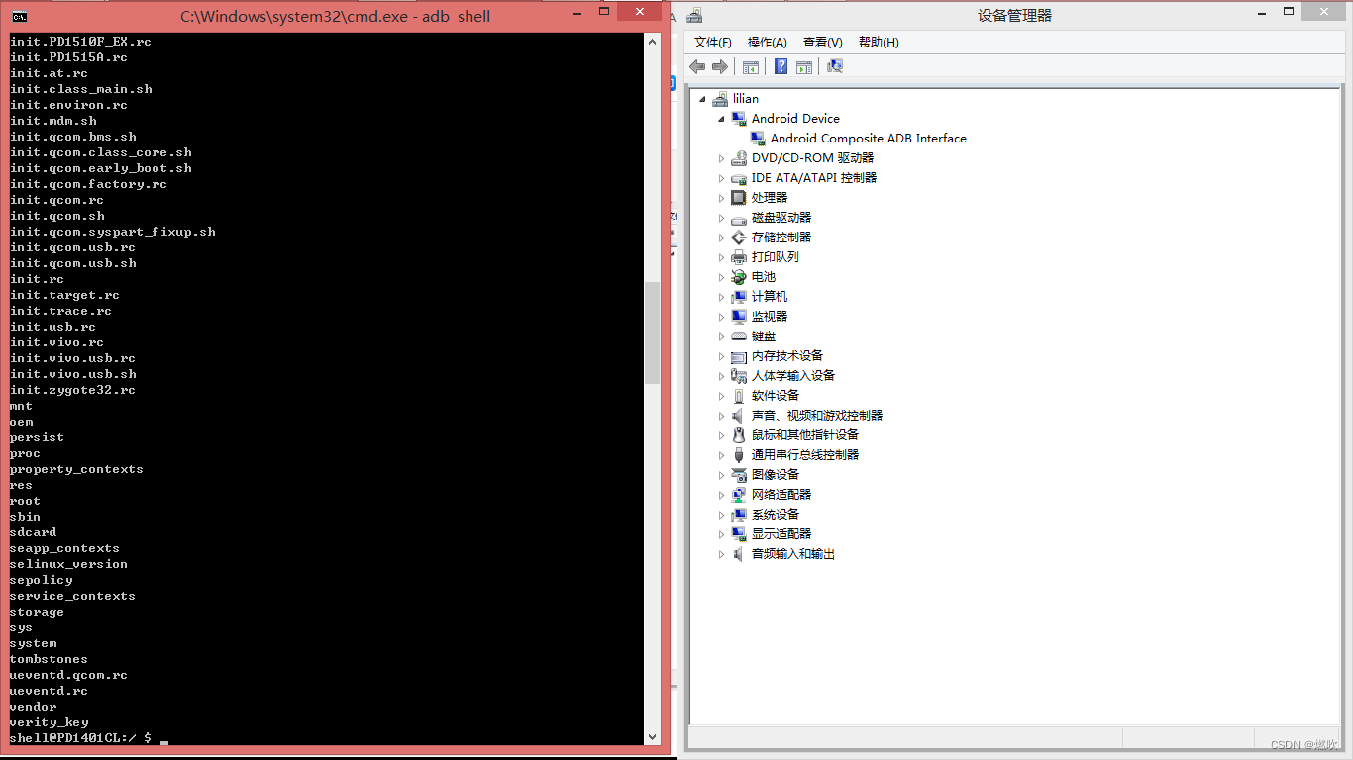The image size is (1353, 760).
Task: Click the selinux_version line in cmd
Action: (68, 564)
